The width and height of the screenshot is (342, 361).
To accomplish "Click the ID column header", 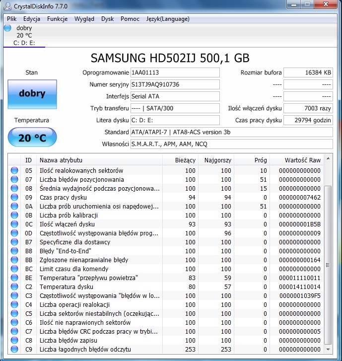I will (28, 160).
